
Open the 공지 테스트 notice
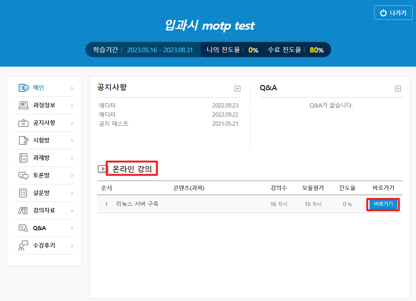(114, 124)
